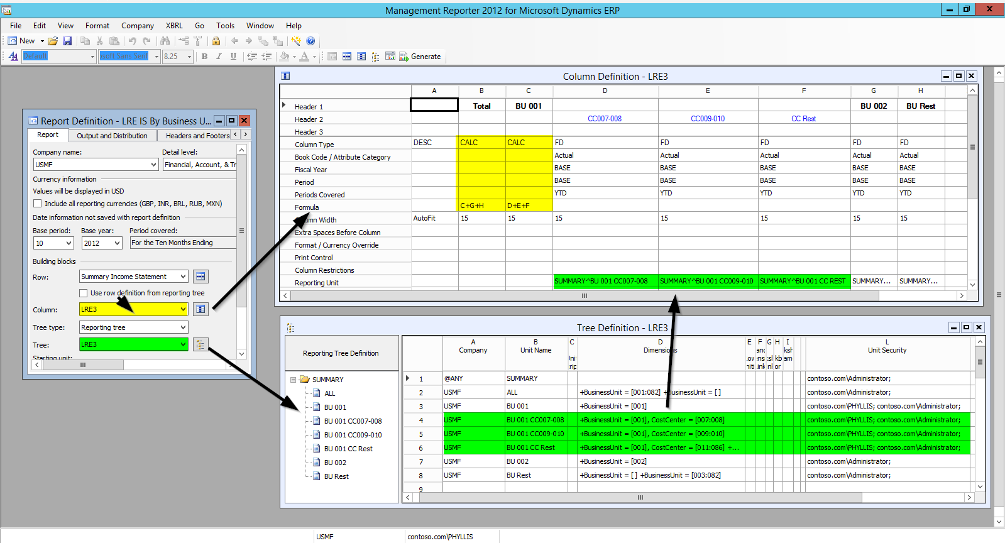Collapse the SUMMARY tree node
The width and height of the screenshot is (1005, 543).
293,380
